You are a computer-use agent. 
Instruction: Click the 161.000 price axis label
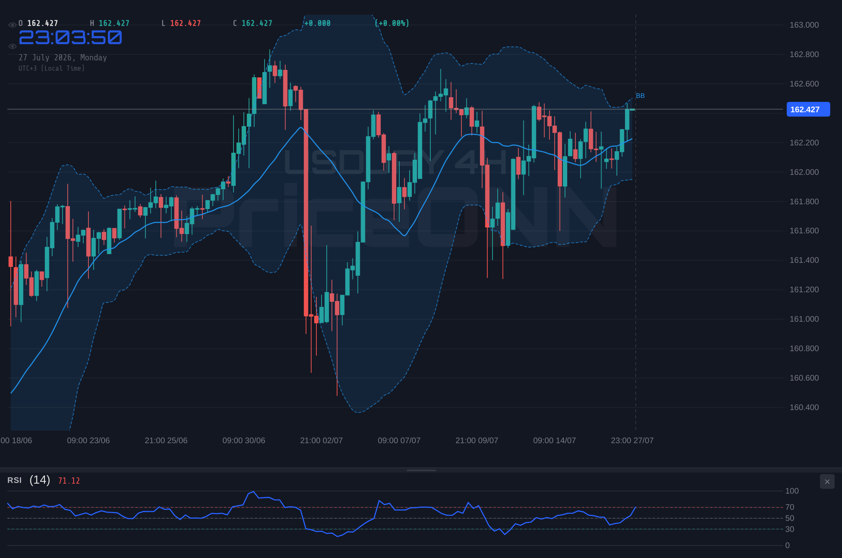pos(804,319)
